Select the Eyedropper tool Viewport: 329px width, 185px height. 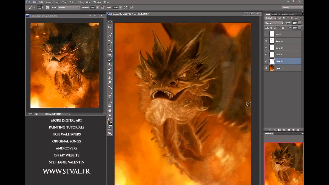point(110,50)
